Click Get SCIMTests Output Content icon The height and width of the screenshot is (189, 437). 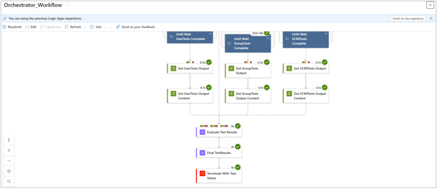[289, 94]
